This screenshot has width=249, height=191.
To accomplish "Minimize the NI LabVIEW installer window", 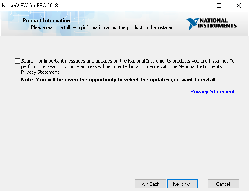I will click(x=200, y=6).
